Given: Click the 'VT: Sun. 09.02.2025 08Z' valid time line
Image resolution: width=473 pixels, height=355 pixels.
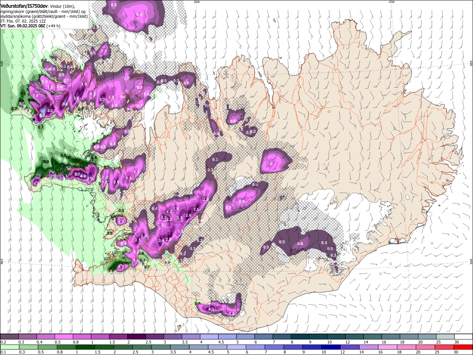Looking at the screenshot, I should point(23,26).
